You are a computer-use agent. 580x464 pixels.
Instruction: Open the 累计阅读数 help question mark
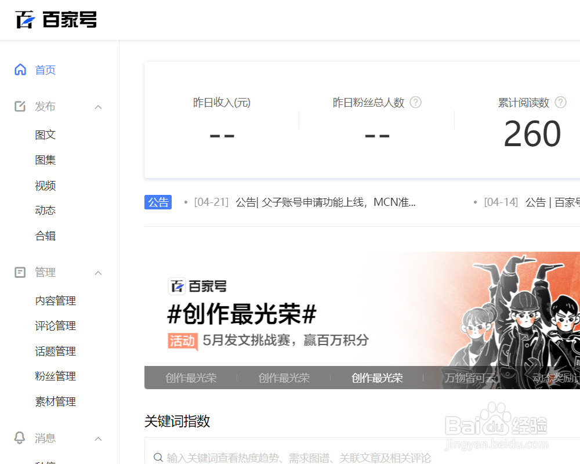coord(560,102)
